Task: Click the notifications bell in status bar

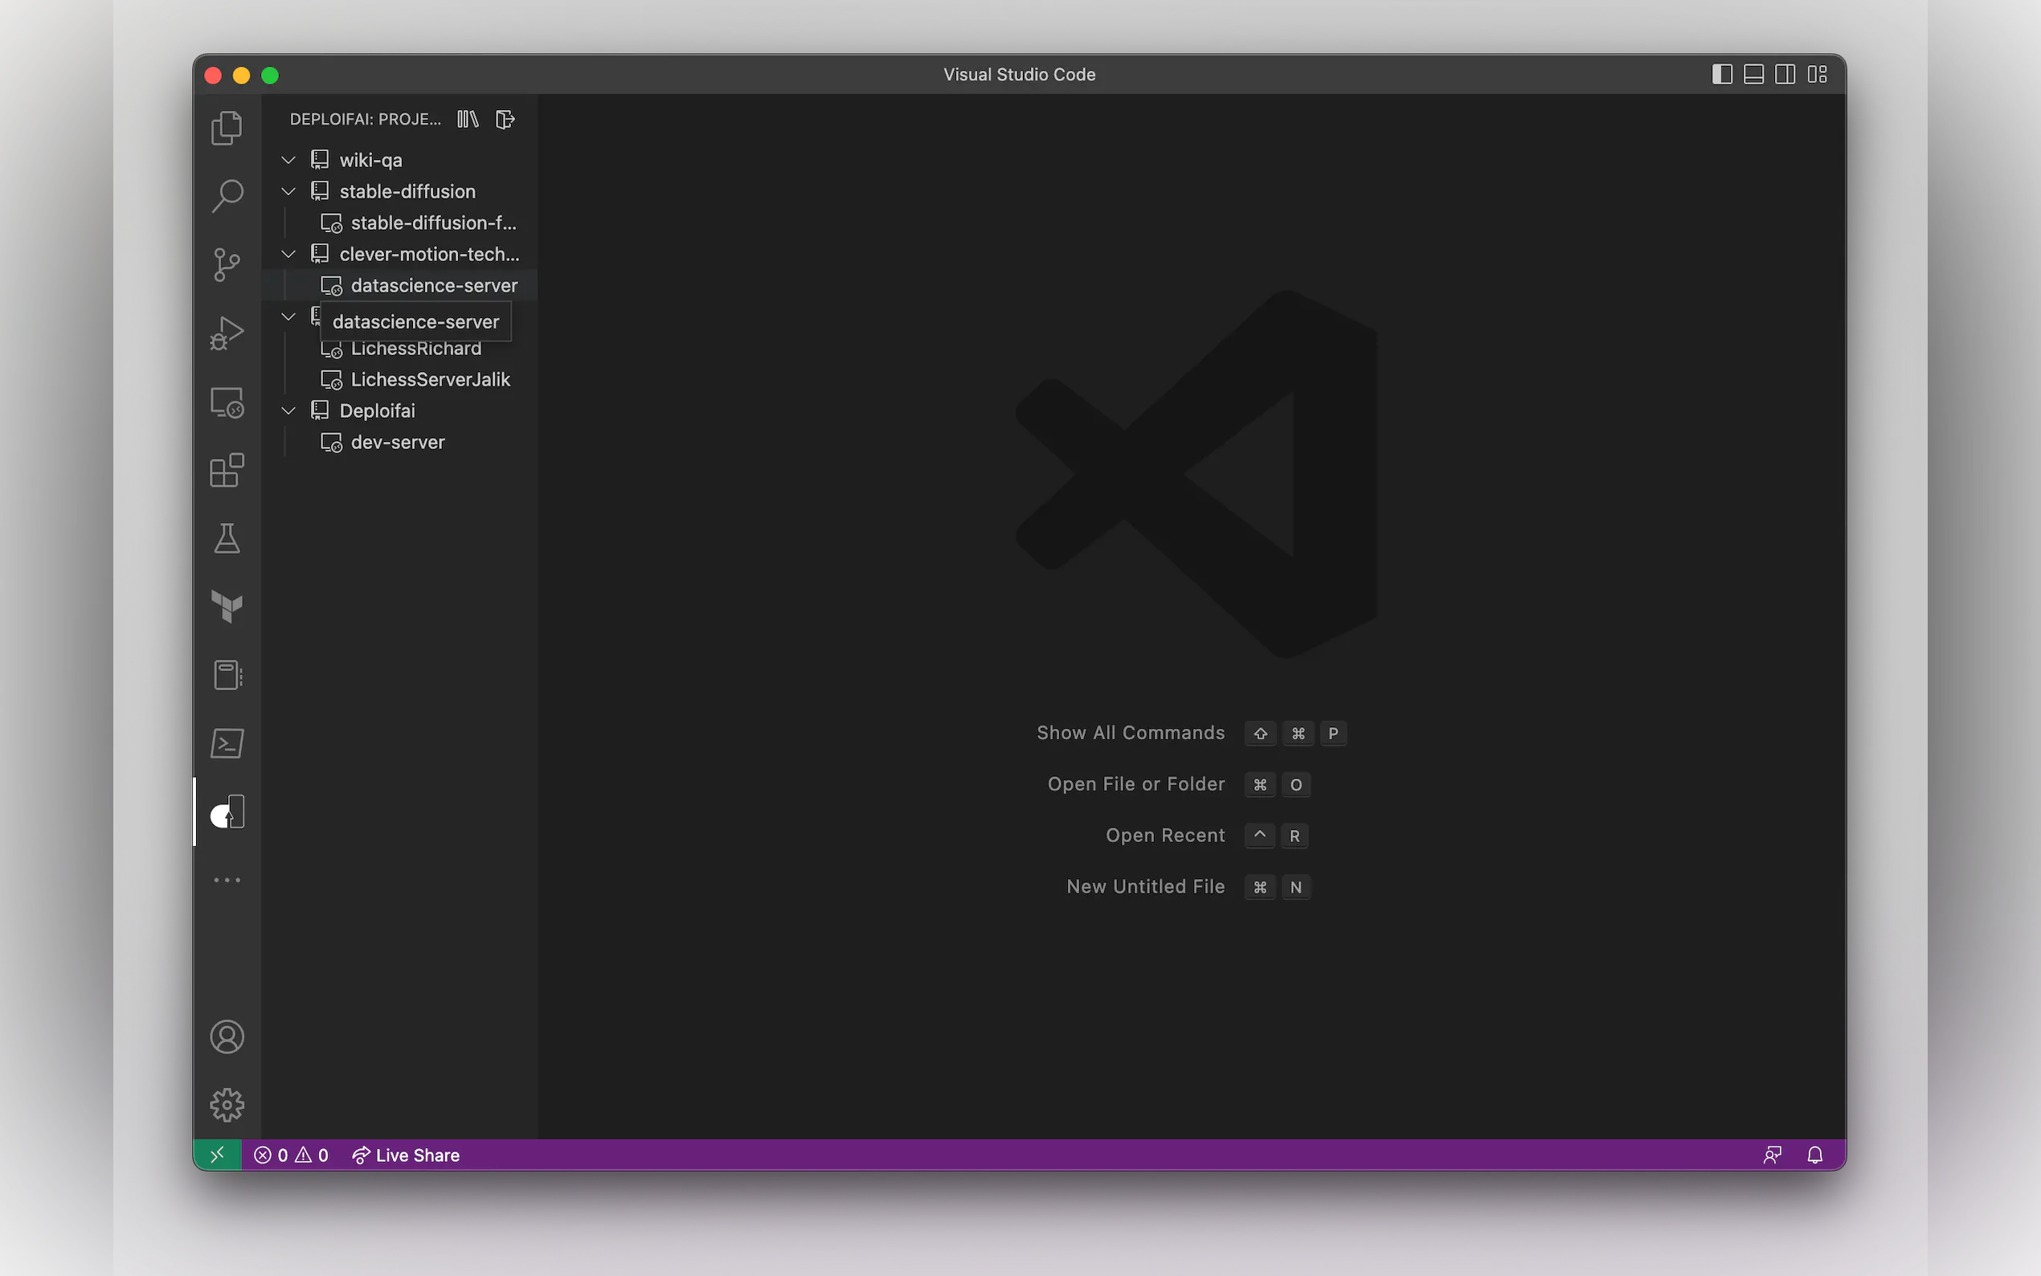Action: (1815, 1155)
